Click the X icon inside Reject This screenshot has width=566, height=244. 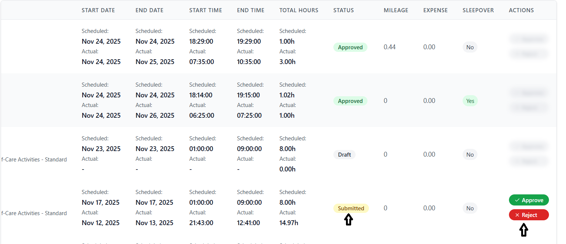pos(517,215)
